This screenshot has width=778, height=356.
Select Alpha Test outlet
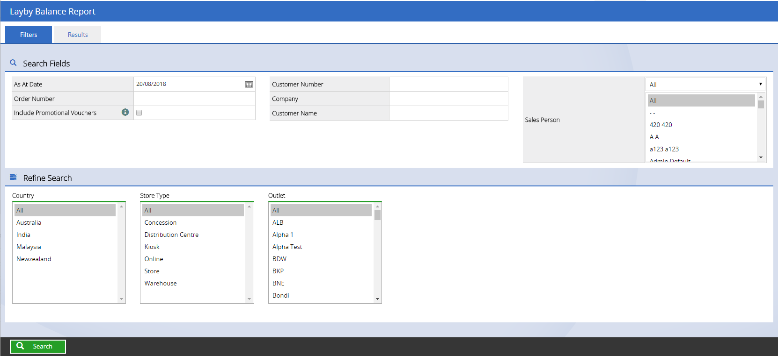coord(321,247)
